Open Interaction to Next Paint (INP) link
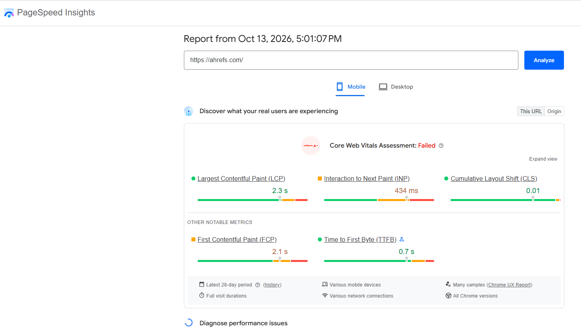 point(367,179)
